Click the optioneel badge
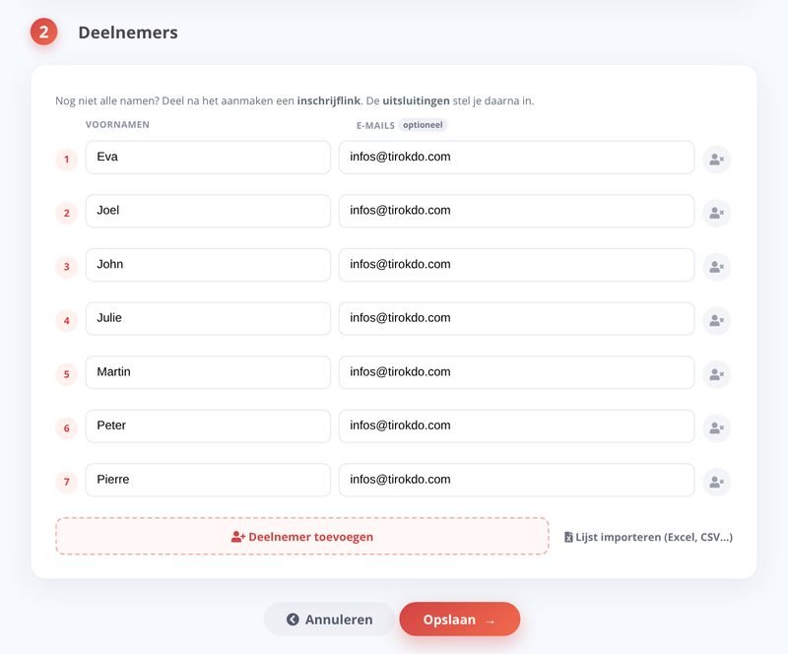This screenshot has width=788, height=654. pos(423,125)
